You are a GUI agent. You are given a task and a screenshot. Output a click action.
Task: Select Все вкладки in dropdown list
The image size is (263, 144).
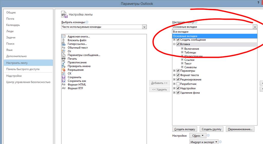tap(215, 32)
